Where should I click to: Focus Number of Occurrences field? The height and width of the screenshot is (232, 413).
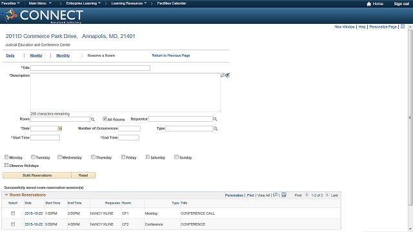129,128
